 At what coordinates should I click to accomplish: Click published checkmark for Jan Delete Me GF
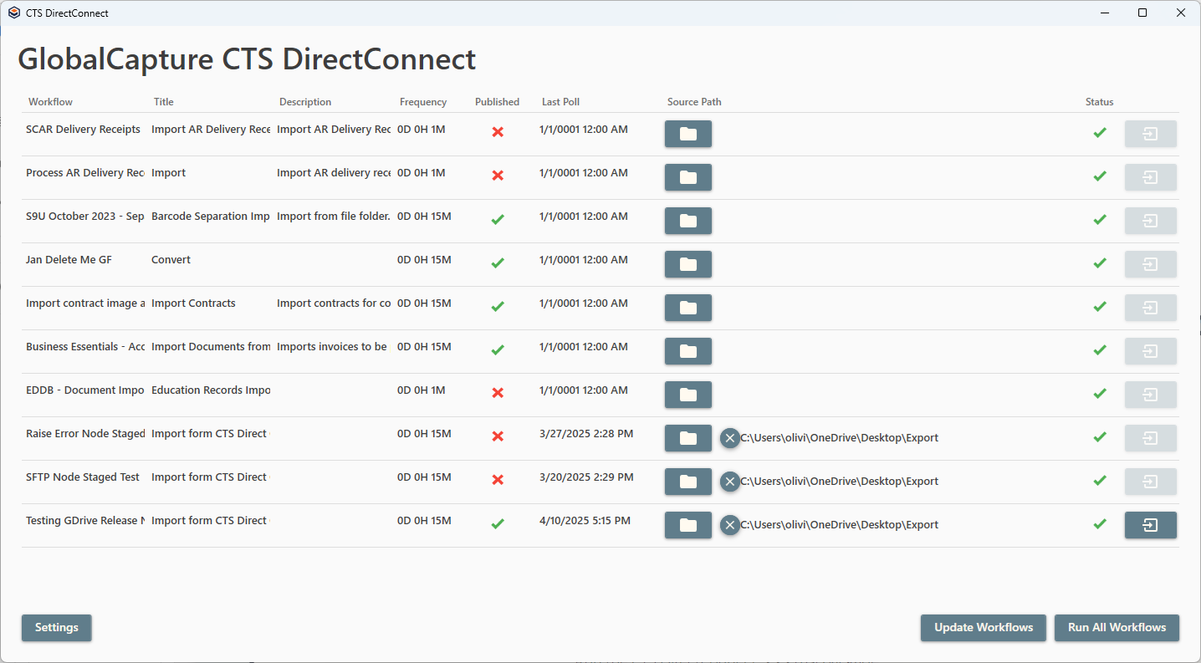pyautogui.click(x=498, y=263)
